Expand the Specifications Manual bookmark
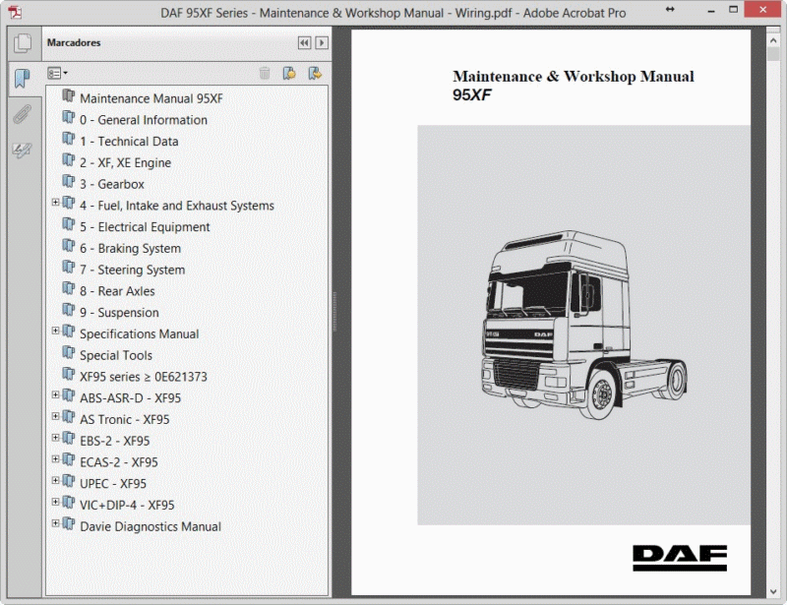This screenshot has width=787, height=605. 56,331
